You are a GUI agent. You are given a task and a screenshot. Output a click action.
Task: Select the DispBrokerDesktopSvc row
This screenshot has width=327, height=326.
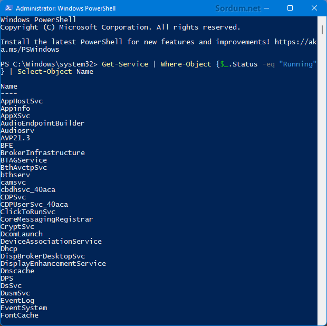click(x=43, y=256)
